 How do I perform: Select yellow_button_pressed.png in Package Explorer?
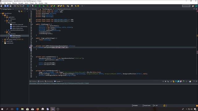pos(19,27)
